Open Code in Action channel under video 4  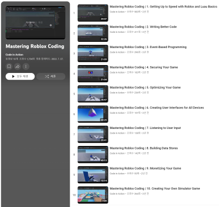(117, 72)
